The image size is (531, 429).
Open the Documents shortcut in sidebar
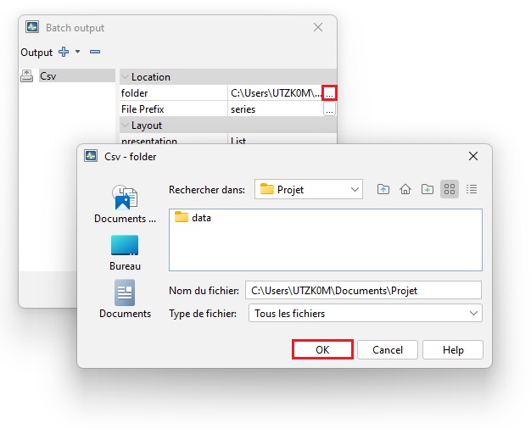(125, 299)
